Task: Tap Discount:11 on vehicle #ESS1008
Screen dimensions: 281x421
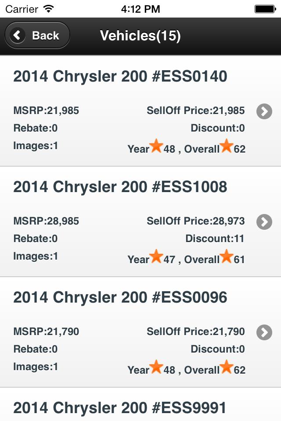Action: (x=215, y=239)
